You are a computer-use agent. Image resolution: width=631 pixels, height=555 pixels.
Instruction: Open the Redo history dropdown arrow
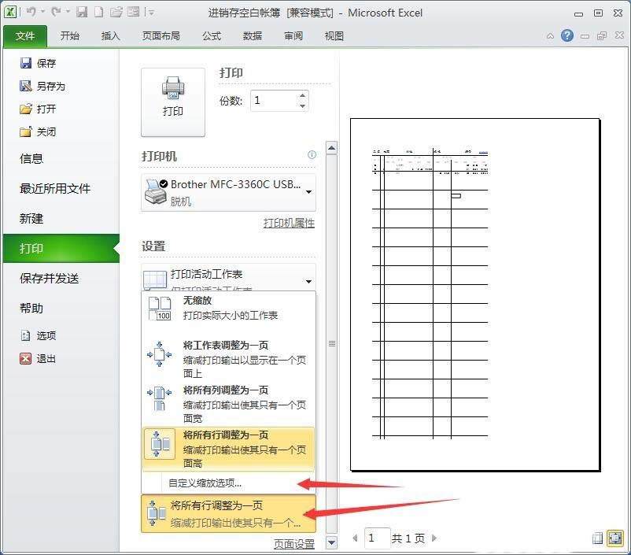[68, 12]
